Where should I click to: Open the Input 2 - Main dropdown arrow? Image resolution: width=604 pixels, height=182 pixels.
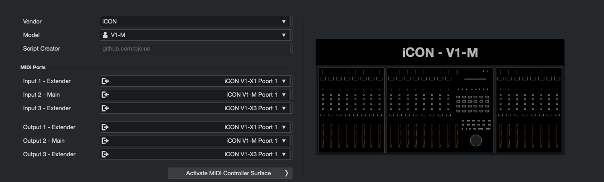284,95
